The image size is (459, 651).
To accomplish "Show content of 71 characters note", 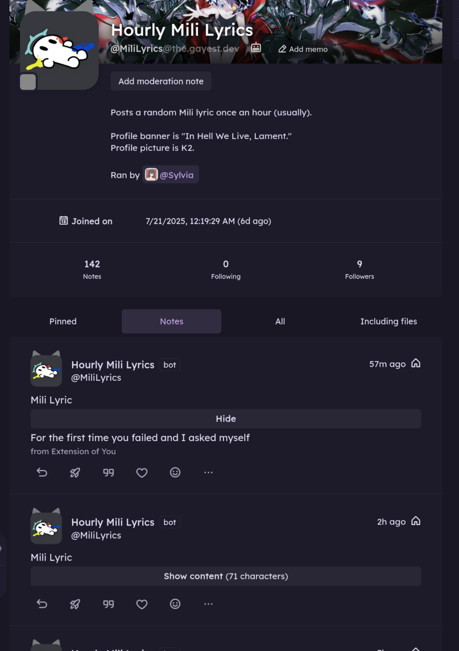I will [226, 576].
